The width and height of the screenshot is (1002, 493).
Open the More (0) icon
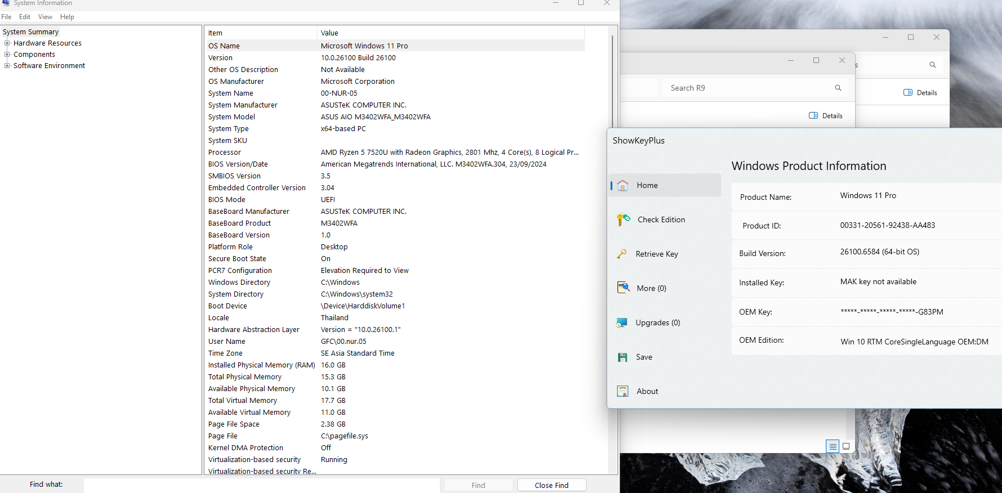click(623, 288)
